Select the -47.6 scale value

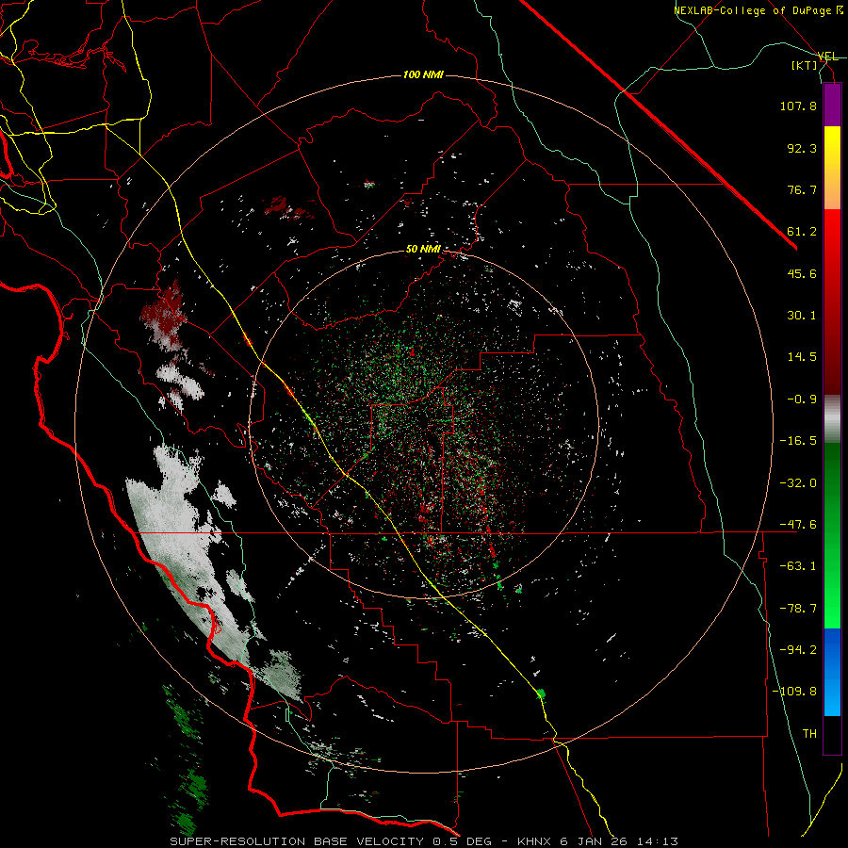click(798, 525)
